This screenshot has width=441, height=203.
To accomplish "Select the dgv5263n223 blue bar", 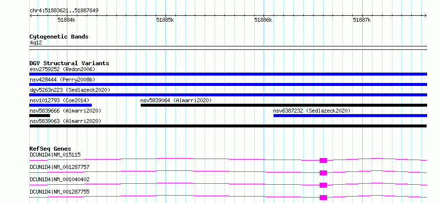I will tap(228, 95).
